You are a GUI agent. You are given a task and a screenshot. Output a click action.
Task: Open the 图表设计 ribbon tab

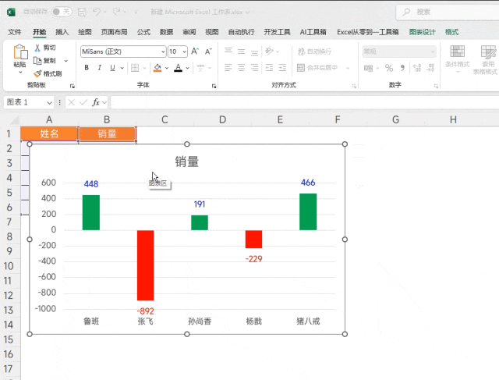[422, 32]
